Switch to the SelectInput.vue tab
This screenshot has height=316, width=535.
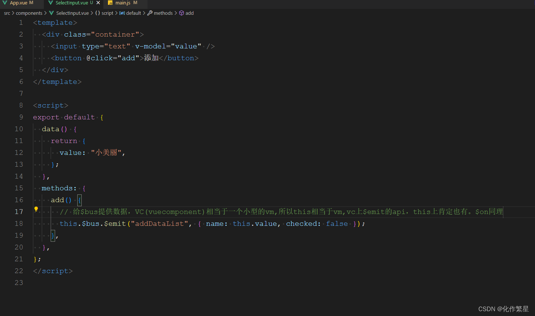point(72,3)
